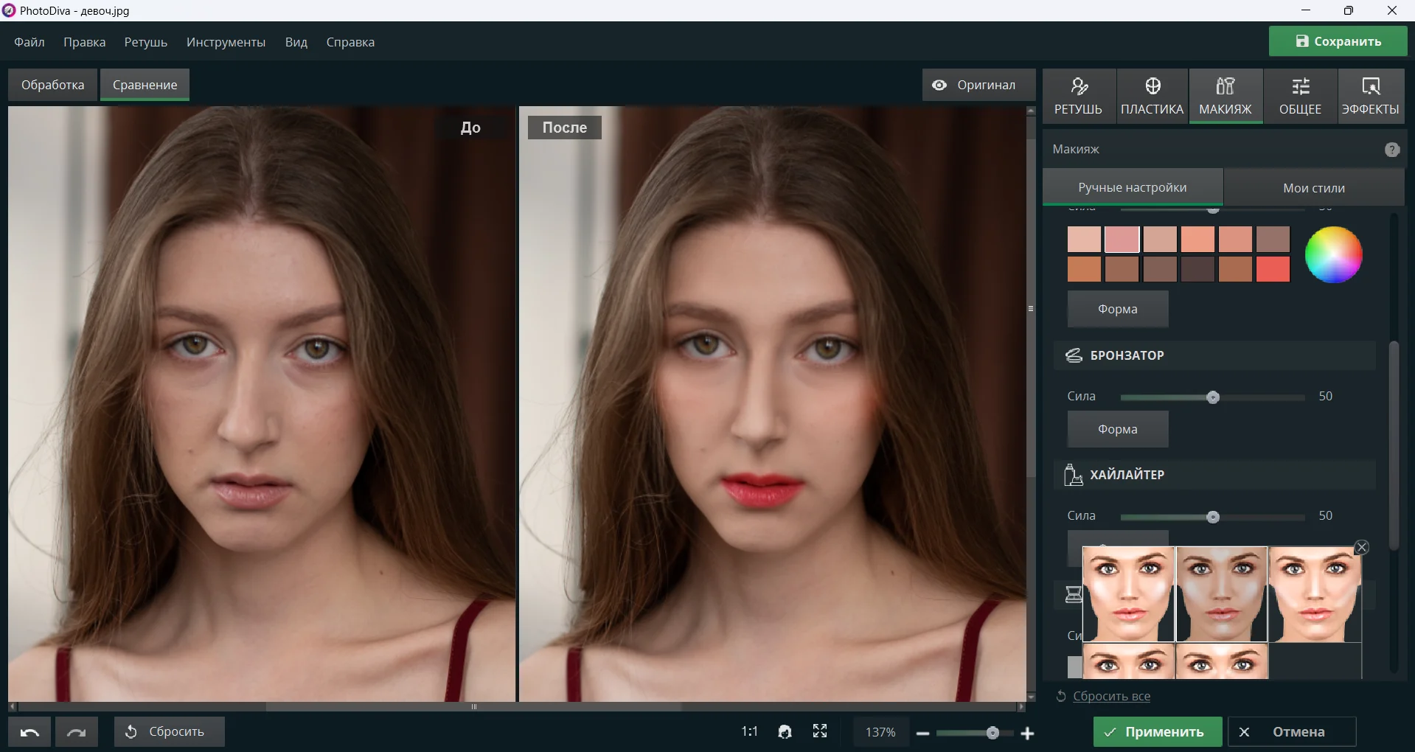Click the zoom out minus icon
Screen dimensions: 1415x752
point(922,733)
